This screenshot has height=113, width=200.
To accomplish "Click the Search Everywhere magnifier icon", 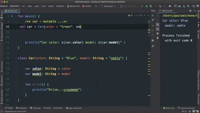I will 194,6.
